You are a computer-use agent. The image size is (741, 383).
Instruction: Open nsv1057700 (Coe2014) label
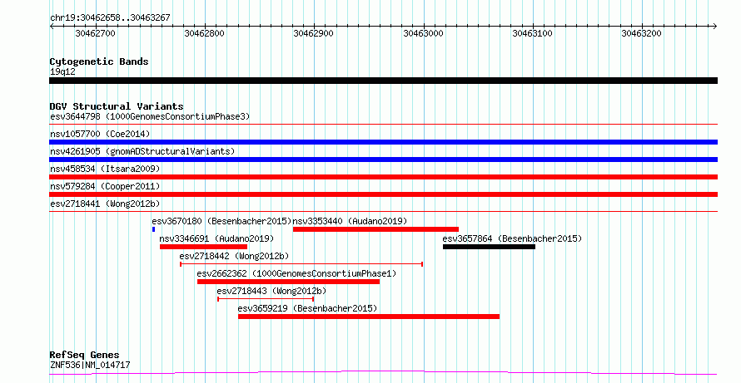[100, 134]
